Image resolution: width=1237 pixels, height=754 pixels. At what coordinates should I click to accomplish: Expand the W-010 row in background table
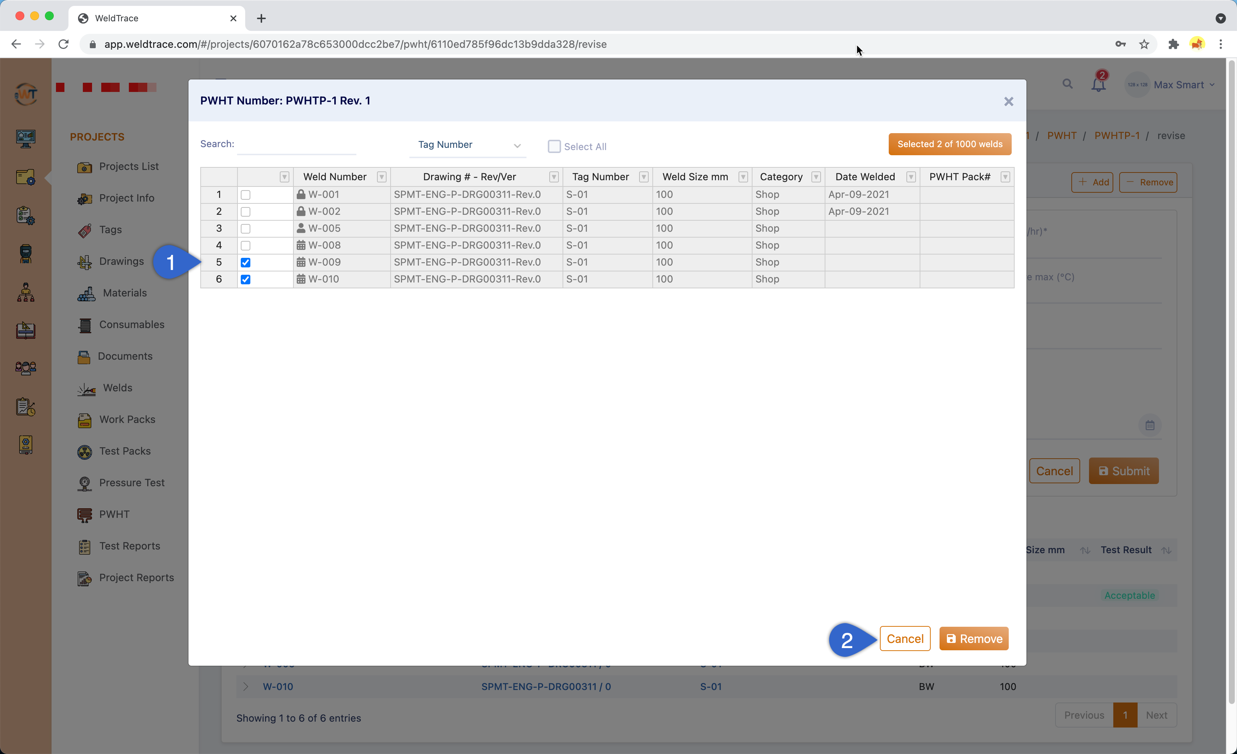coord(246,687)
